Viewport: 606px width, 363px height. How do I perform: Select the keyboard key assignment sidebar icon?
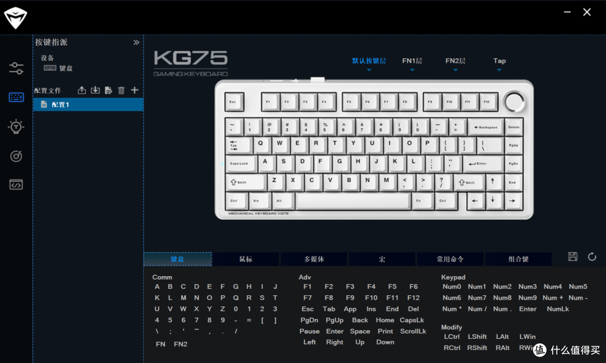coord(16,97)
